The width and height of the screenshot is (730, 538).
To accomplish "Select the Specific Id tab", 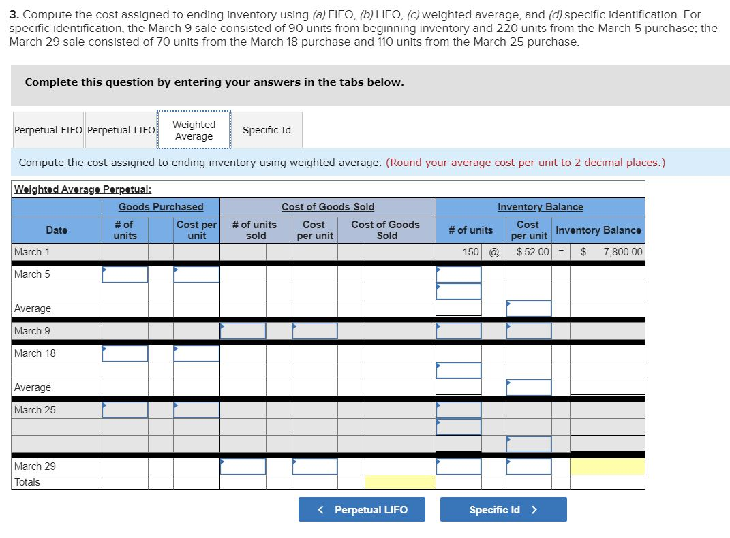I will (267, 130).
